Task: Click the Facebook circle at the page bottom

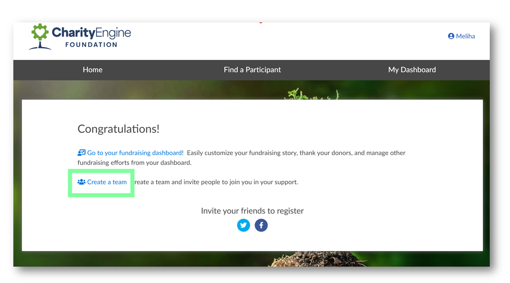Action: click(x=261, y=225)
